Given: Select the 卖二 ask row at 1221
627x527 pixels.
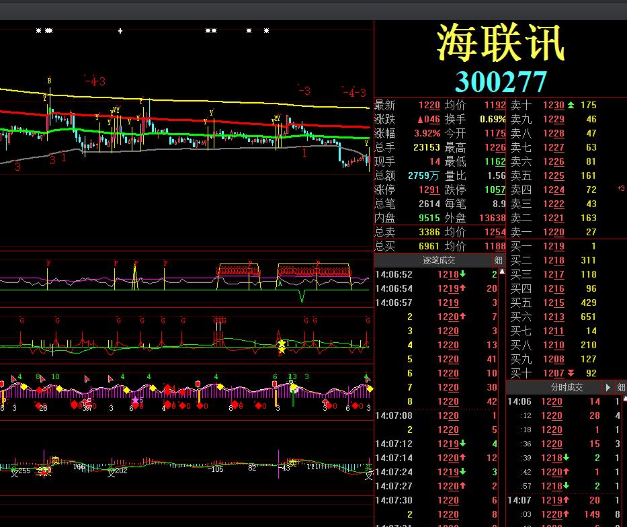Looking at the screenshot, I should 554,218.
